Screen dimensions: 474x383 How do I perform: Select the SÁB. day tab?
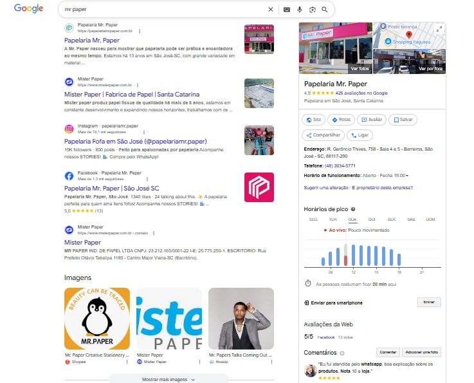tap(411, 220)
